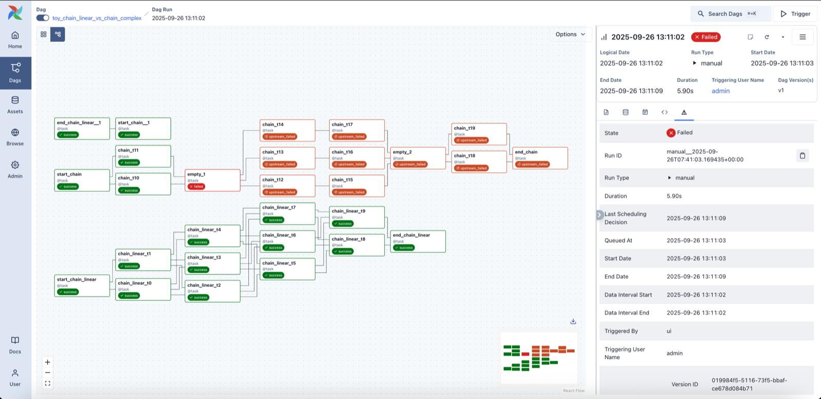Image resolution: width=821 pixels, height=399 pixels.
Task: Open the Task Instances tab (file-check icon)
Action: pos(606,112)
